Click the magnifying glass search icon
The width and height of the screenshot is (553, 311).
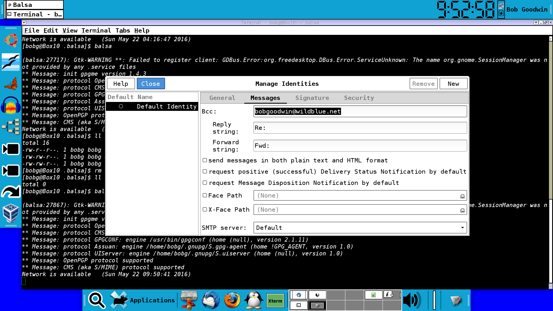tap(97, 300)
